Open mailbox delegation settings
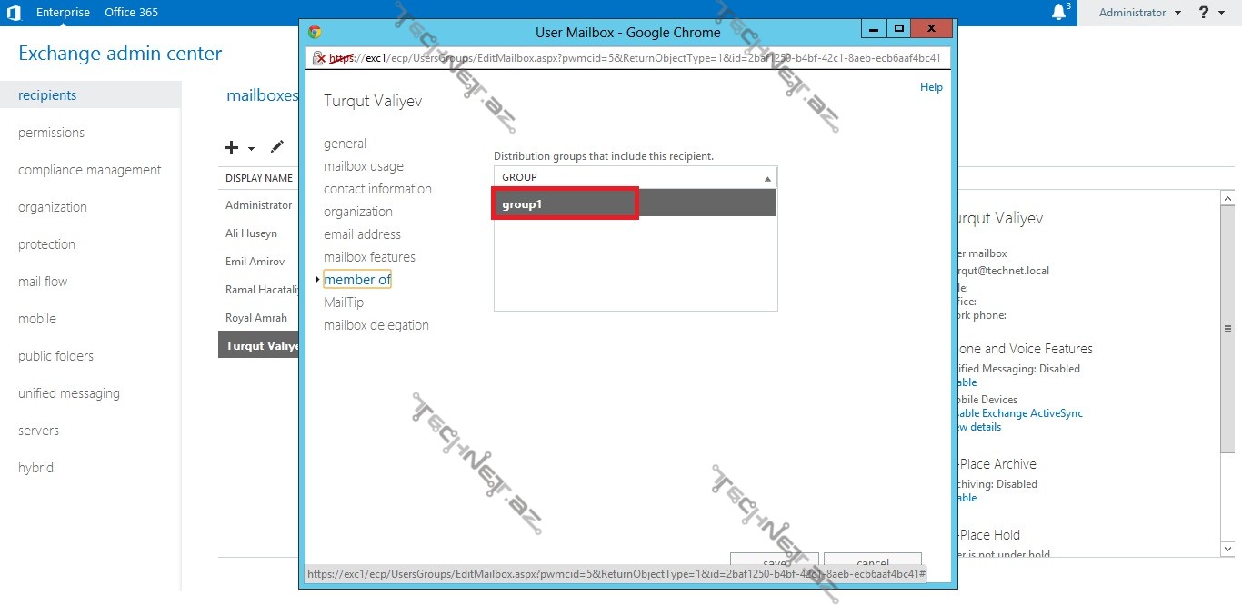This screenshot has width=1242, height=605. (376, 325)
